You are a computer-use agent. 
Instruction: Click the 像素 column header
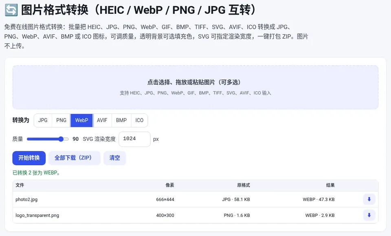(x=170, y=185)
